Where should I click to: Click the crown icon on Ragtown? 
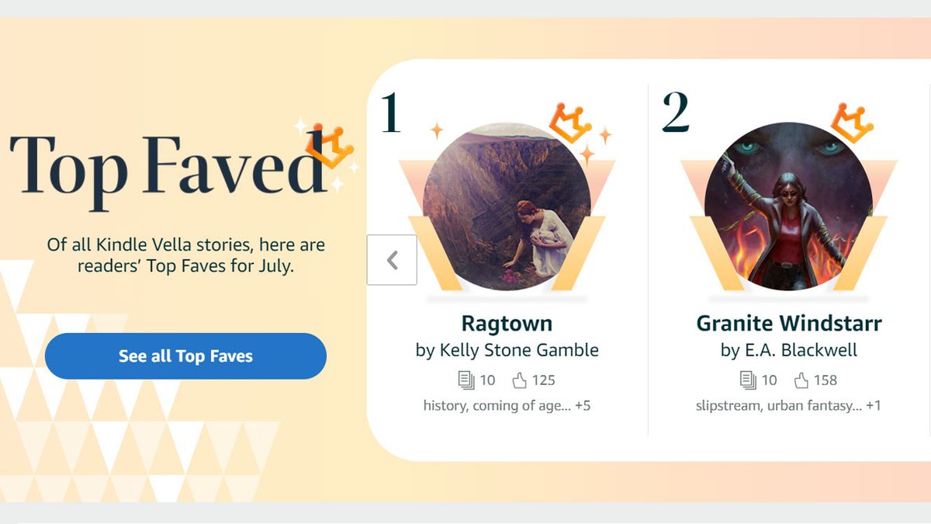point(569,123)
